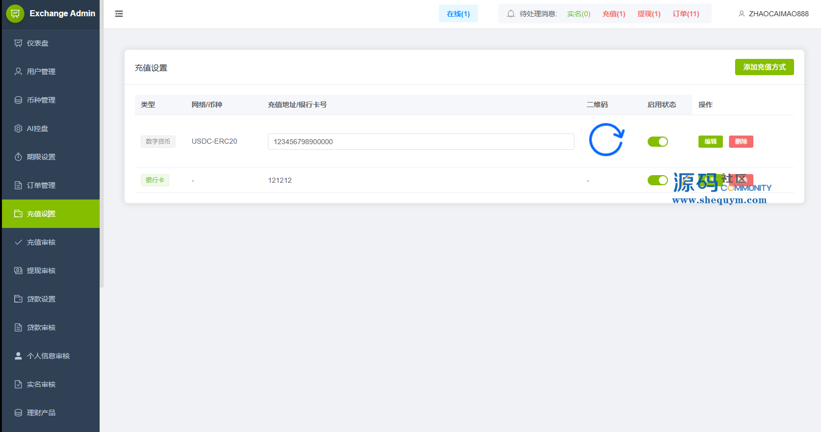
Task: Click the Exchange Admin logo icon
Action: (15, 14)
